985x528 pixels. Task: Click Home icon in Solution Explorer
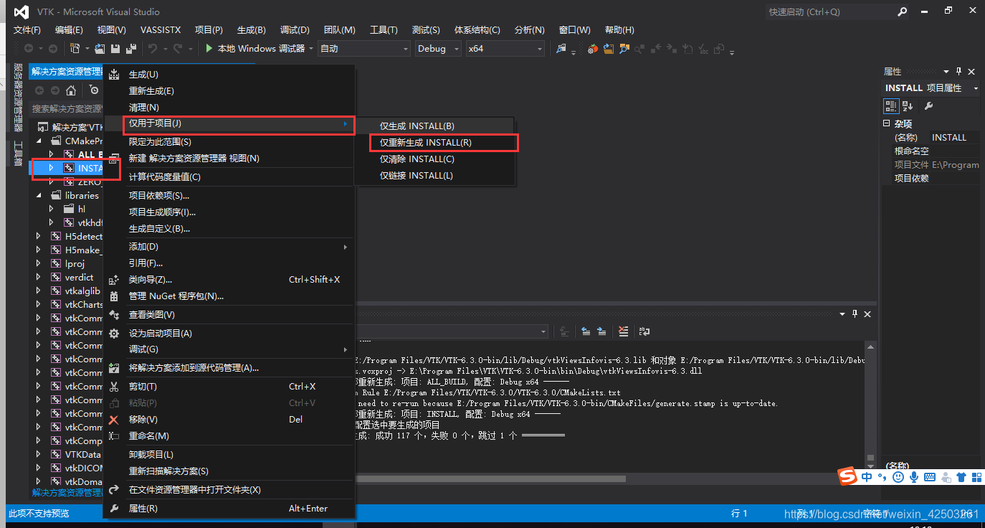pos(71,90)
